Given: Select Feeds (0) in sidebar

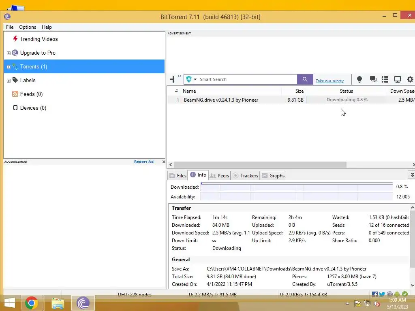Looking at the screenshot, I should [31, 94].
